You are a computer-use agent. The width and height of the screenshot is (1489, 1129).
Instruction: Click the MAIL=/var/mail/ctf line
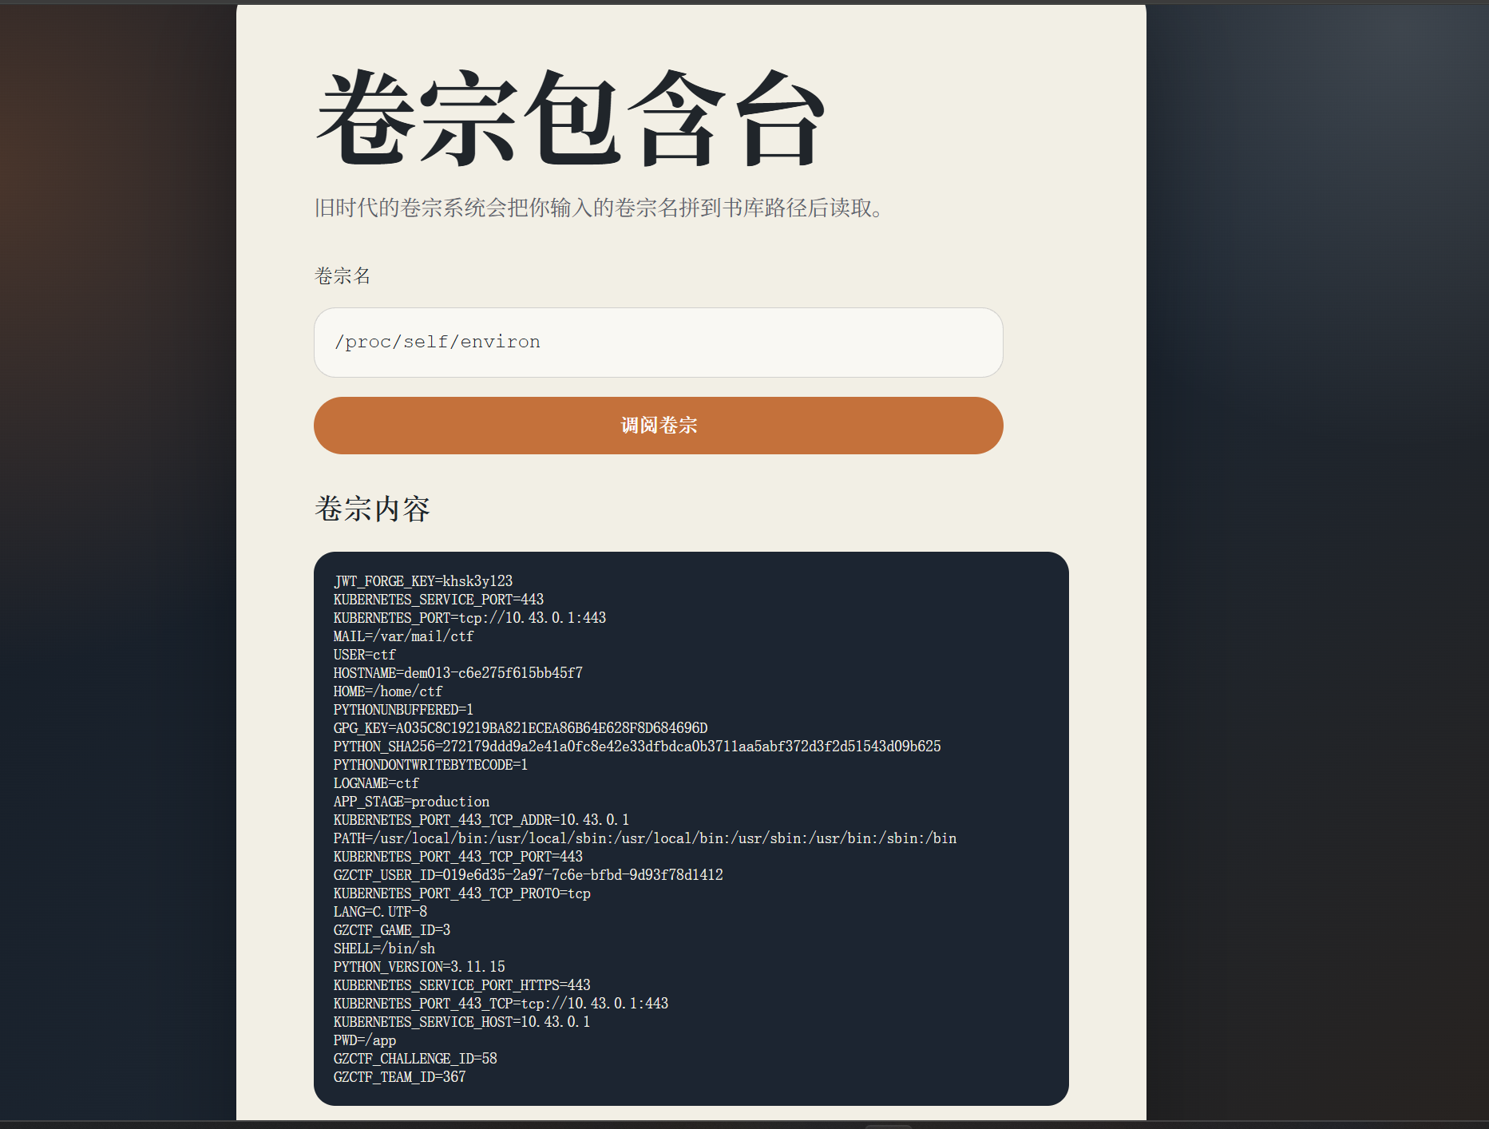403,636
